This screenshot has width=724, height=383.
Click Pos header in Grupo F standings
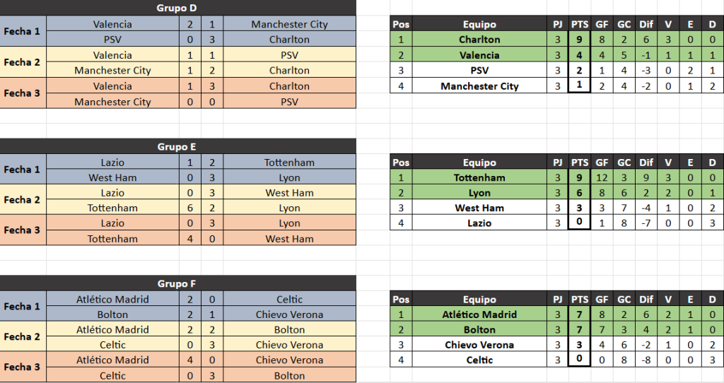pyautogui.click(x=400, y=300)
